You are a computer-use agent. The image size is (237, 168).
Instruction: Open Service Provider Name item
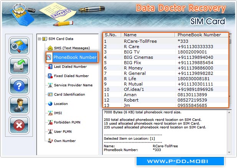73,85
